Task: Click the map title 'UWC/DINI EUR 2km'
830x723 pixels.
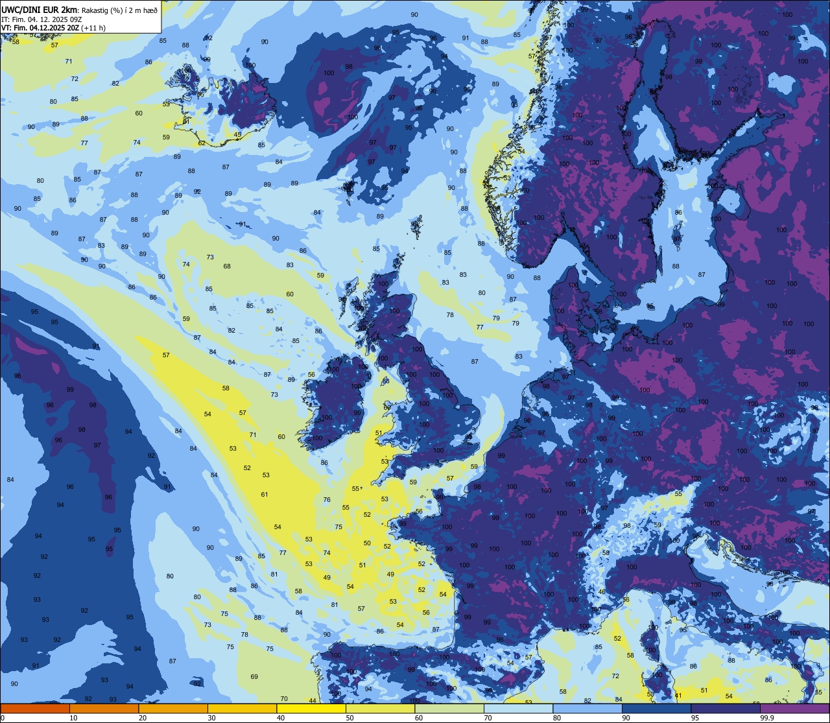Action: tap(40, 9)
